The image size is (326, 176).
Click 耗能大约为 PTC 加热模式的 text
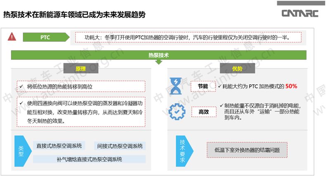pyautogui.click(x=253, y=86)
